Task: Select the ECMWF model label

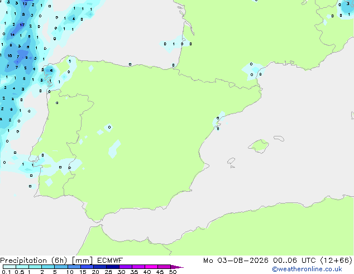Action: pos(110,261)
